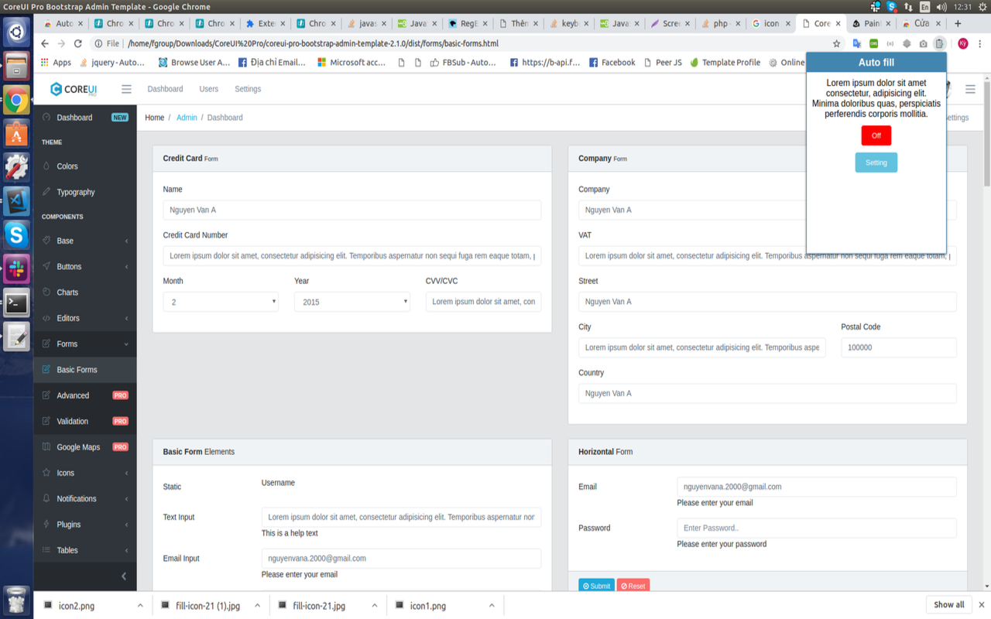The width and height of the screenshot is (991, 619).
Task: Open Chrome's three-dot menu
Action: click(x=979, y=43)
